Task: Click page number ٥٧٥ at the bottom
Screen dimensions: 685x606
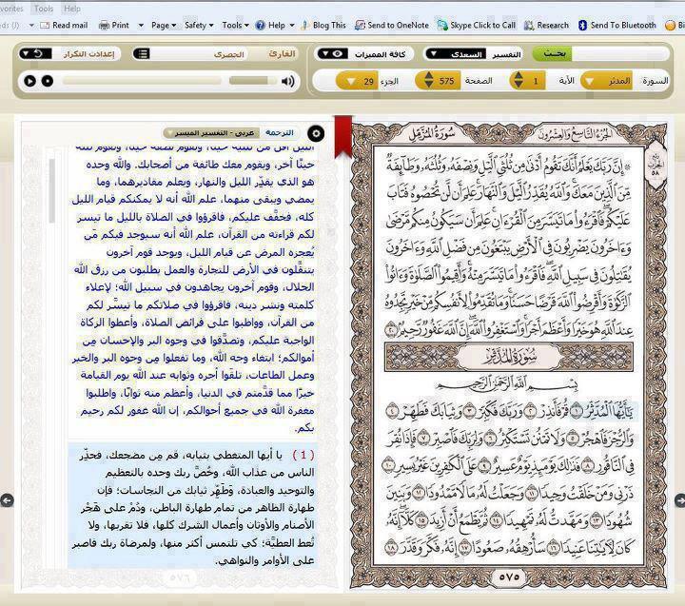Action: point(509,577)
